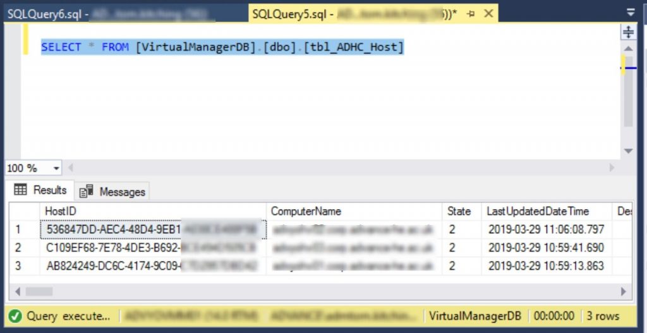This screenshot has width=647, height=333.
Task: Open the tab list dropdown arrow
Action: [x=631, y=13]
